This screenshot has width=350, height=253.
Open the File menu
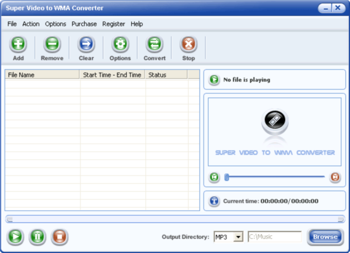point(12,24)
